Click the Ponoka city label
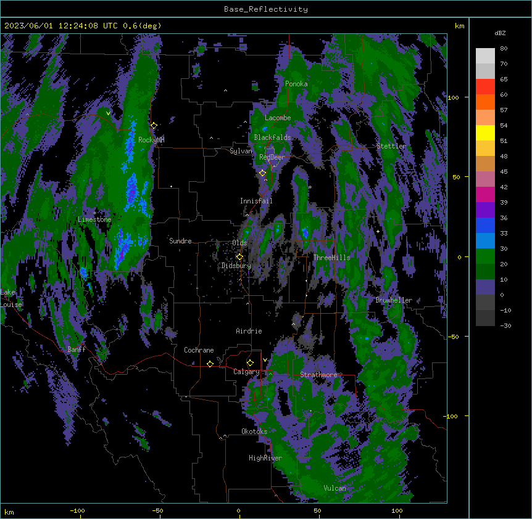 pyautogui.click(x=296, y=84)
